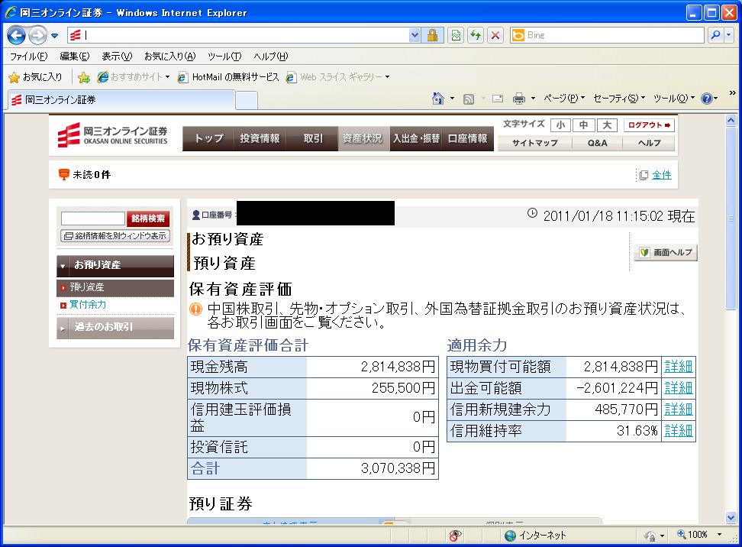Screen dimensions: 742x547
Task: Open the セーフティ(S) dropdown menu
Action: coord(618,99)
